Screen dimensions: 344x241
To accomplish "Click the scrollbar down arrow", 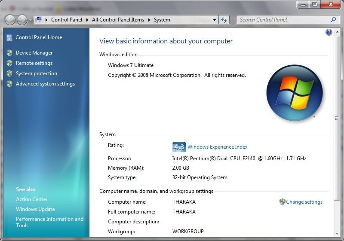I will click(337, 234).
